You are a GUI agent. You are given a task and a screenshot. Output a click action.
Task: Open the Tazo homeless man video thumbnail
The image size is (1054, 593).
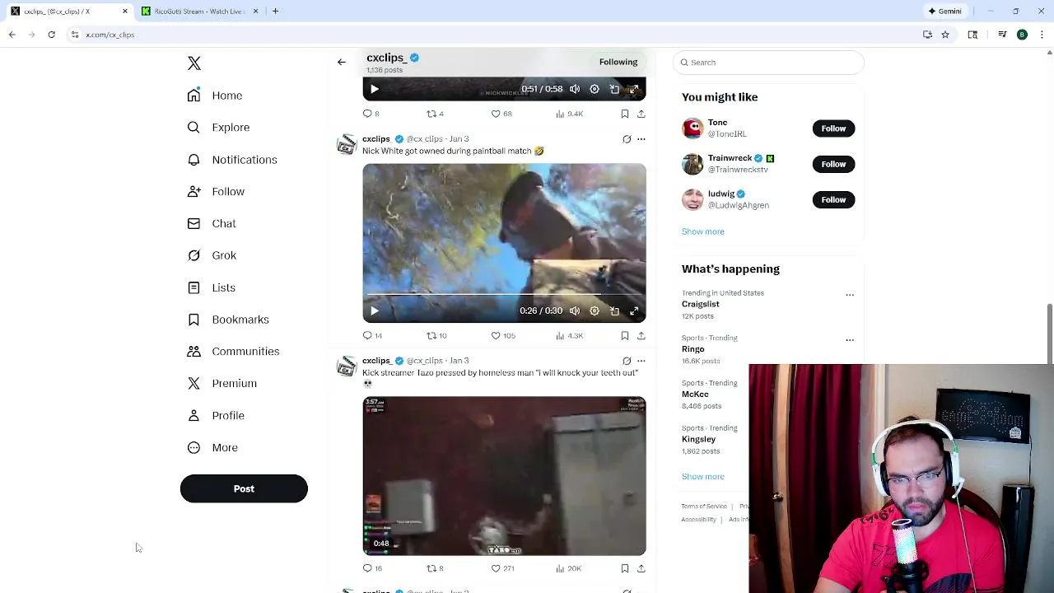click(504, 476)
